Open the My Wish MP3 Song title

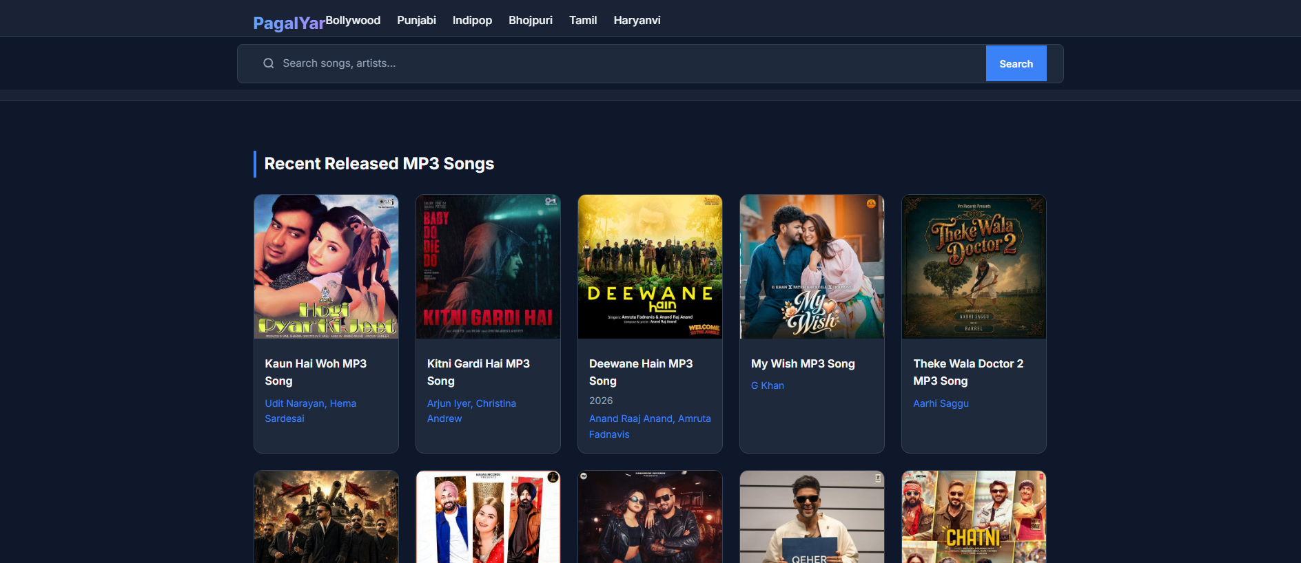[x=803, y=364]
